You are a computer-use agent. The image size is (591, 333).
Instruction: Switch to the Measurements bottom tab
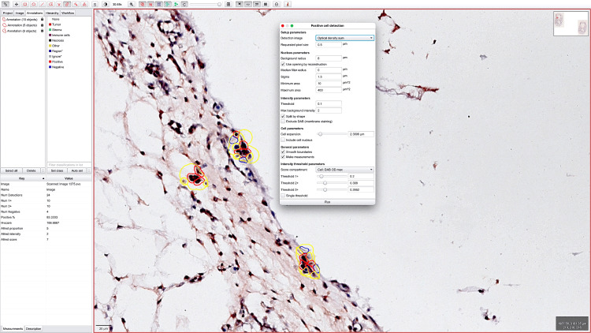click(13, 329)
